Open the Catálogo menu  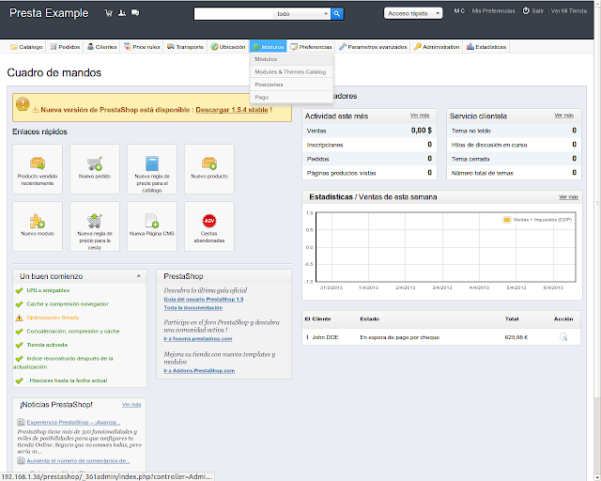pyautogui.click(x=26, y=47)
